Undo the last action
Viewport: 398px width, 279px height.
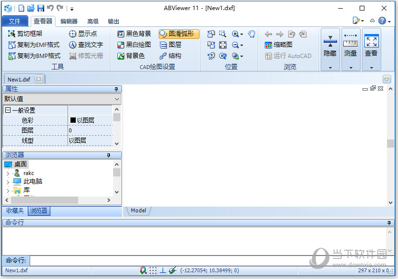50,8
